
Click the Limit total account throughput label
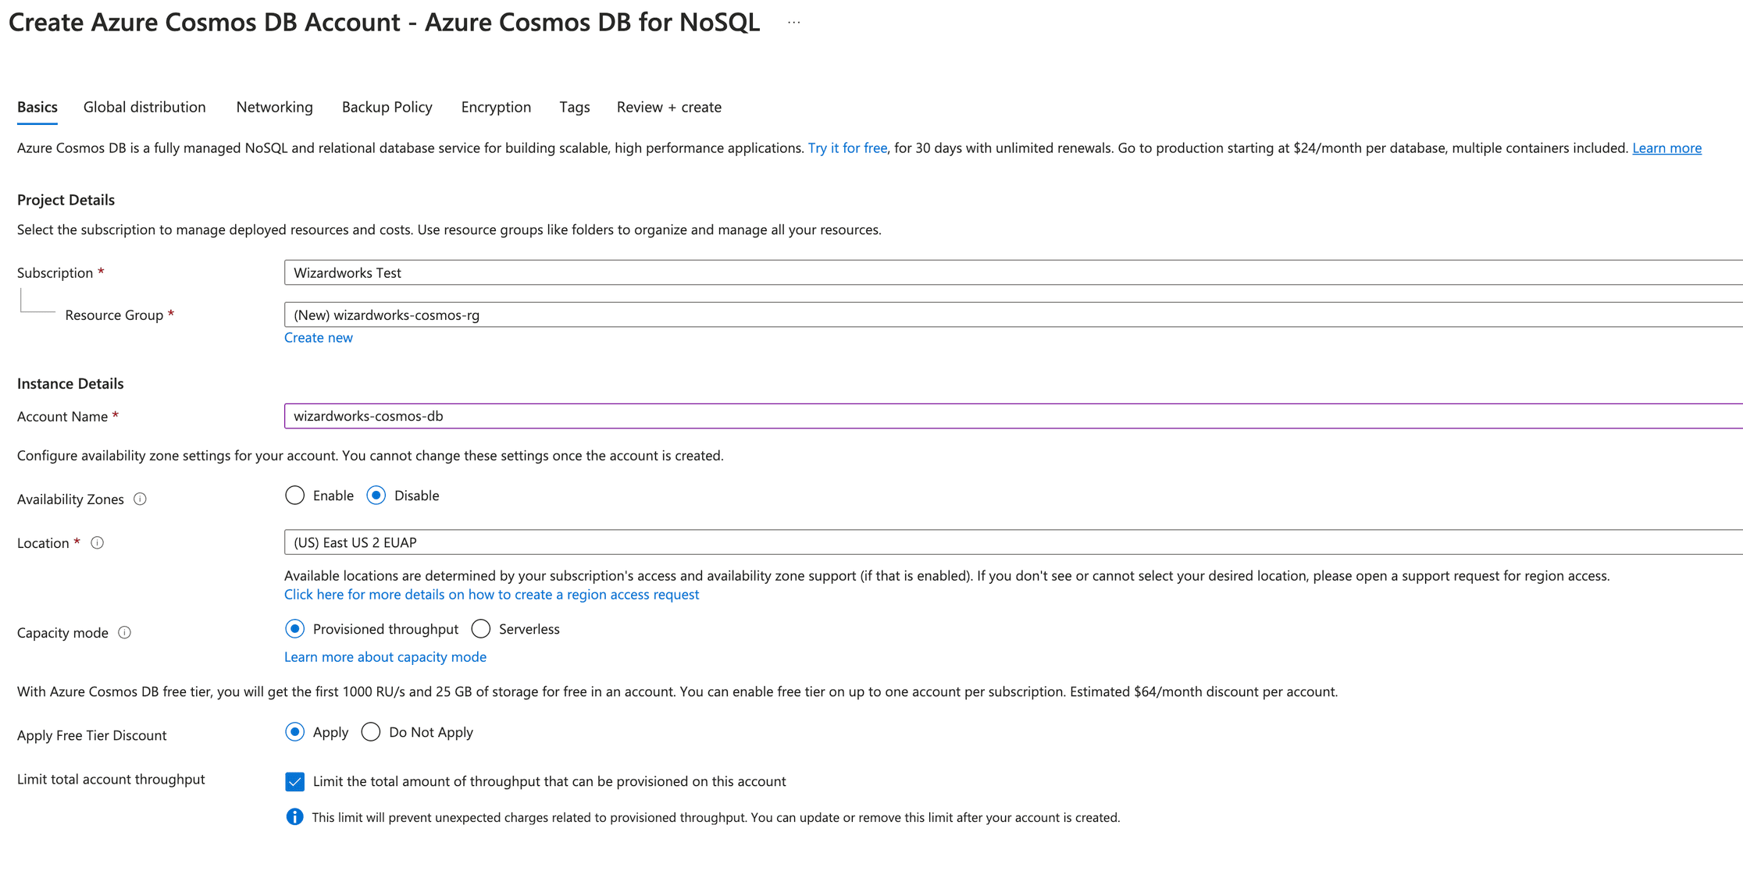(x=111, y=779)
